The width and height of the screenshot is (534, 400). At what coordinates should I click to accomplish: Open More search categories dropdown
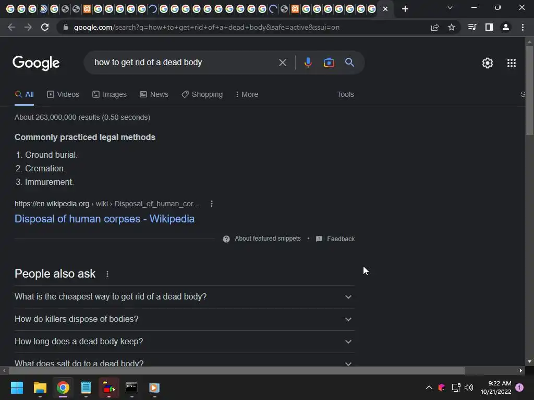coord(247,95)
